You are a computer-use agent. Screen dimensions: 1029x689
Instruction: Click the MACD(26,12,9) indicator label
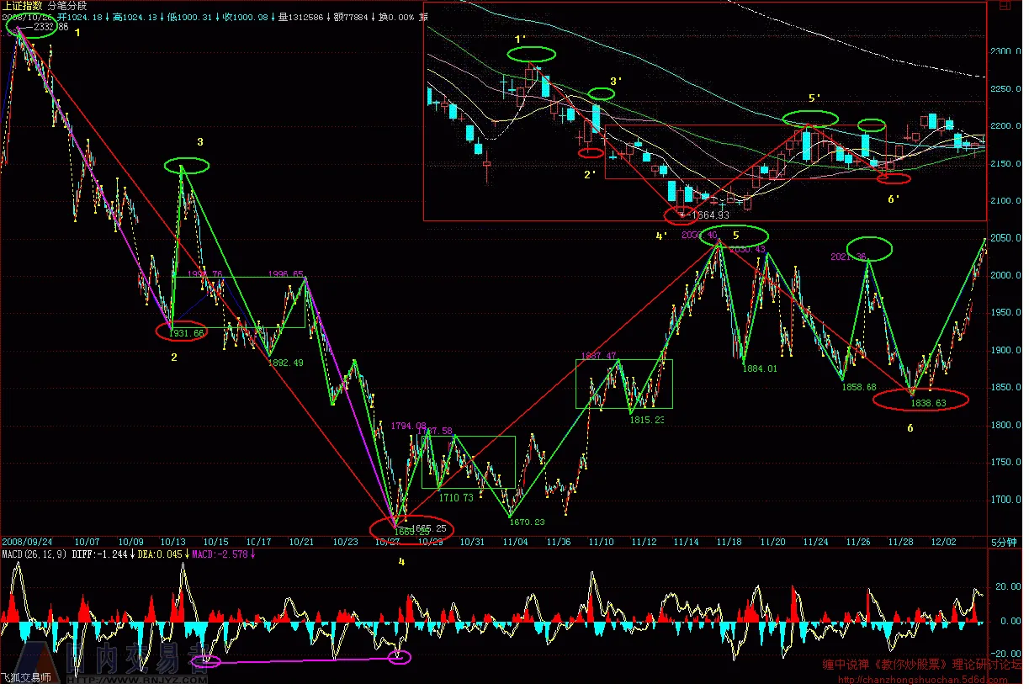point(33,553)
